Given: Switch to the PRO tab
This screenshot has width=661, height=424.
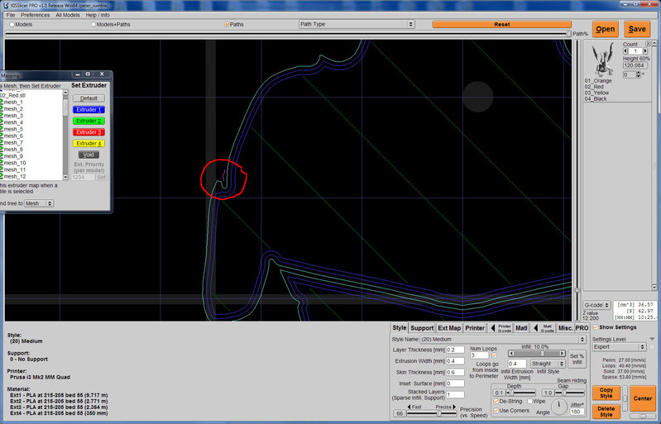Looking at the screenshot, I should [582, 328].
